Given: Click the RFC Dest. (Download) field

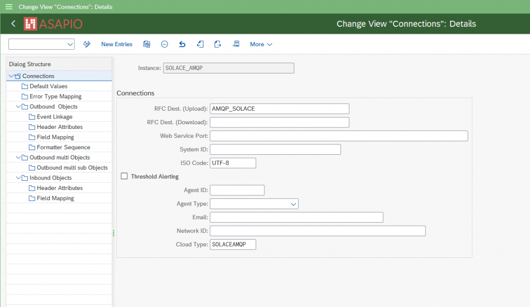Looking at the screenshot, I should point(279,122).
